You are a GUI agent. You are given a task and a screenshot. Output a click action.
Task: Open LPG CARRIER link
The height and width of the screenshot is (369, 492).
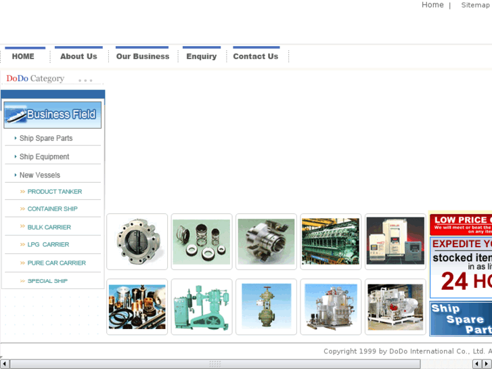coord(48,244)
